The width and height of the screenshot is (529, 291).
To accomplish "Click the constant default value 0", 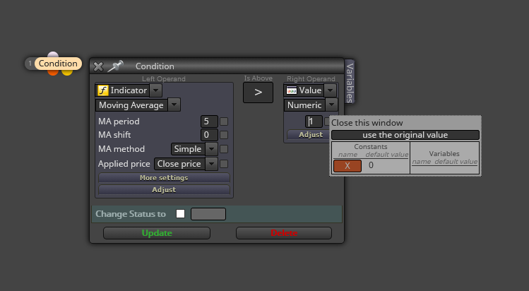I will pyautogui.click(x=371, y=165).
